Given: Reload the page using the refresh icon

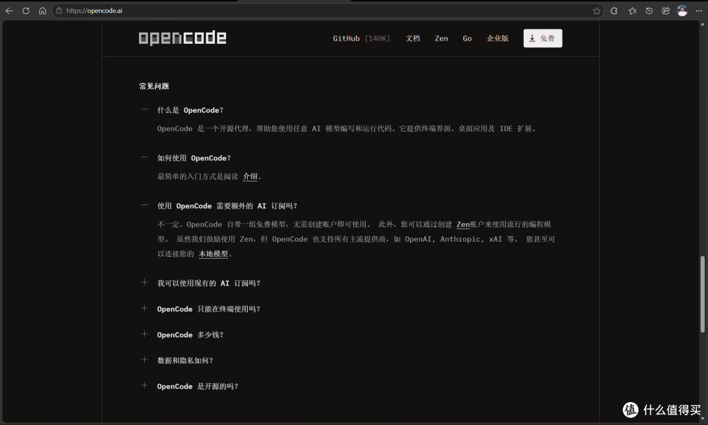Looking at the screenshot, I should tap(26, 11).
